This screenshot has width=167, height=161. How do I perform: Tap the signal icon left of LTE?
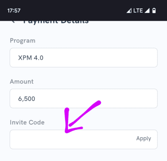[x=129, y=10]
